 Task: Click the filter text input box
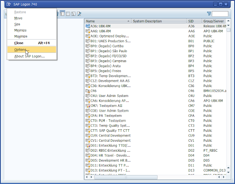[220, 14]
